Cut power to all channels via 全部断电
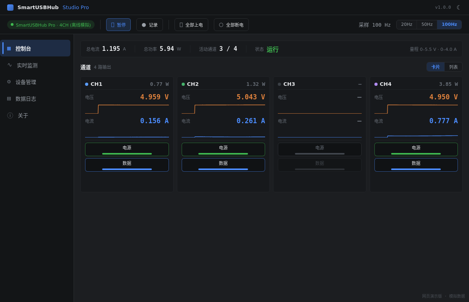The image size is (469, 302). pyautogui.click(x=231, y=25)
